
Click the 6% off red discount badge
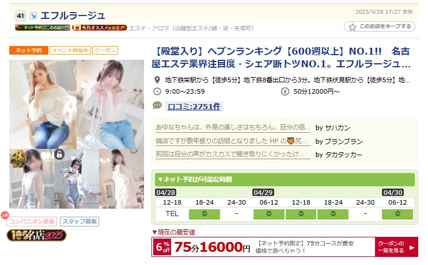coord(162,247)
